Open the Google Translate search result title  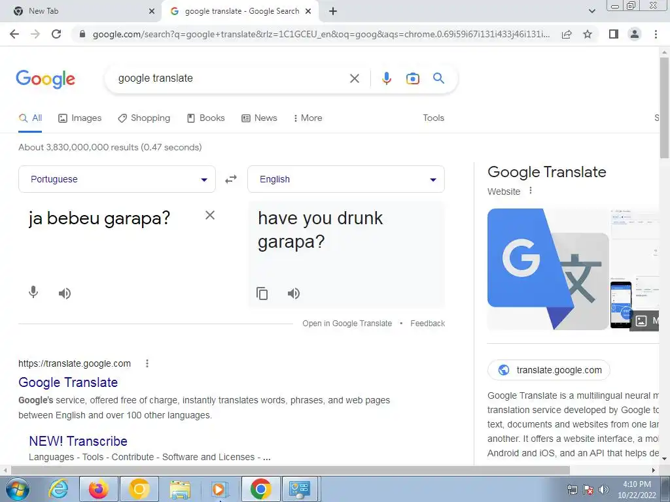pyautogui.click(x=68, y=382)
